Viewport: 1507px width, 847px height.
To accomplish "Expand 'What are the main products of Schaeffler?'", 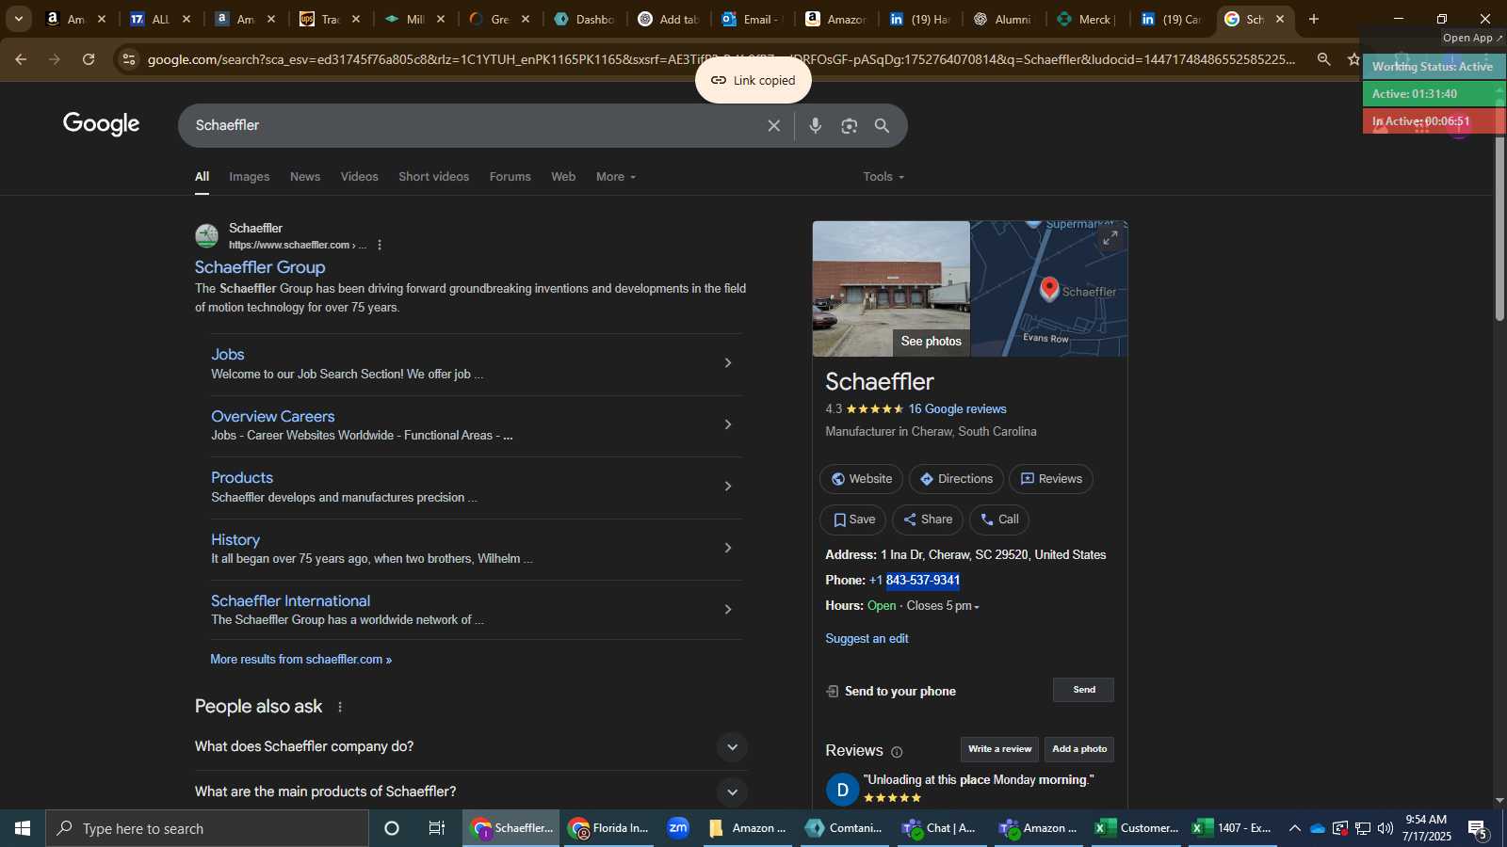I will click(732, 792).
